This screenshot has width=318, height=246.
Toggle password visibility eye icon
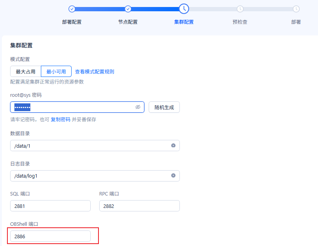[x=138, y=107]
